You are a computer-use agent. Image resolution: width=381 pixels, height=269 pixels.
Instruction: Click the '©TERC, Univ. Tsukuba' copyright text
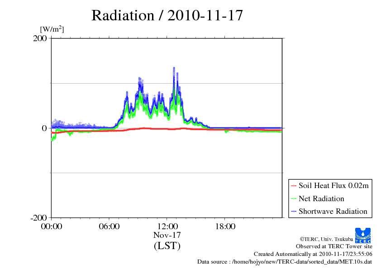pyautogui.click(x=326, y=239)
